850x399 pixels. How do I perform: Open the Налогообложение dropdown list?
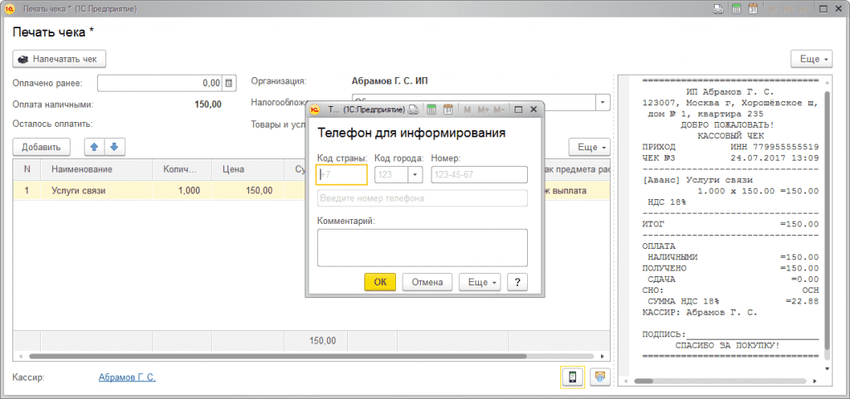(x=603, y=102)
